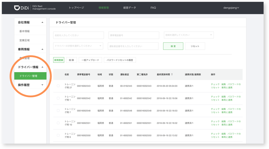
Task: Click driver license 00-0162343
Action: [x=126, y=86]
